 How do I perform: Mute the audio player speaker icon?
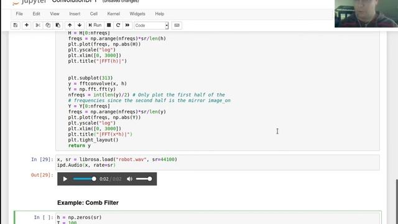(129, 179)
